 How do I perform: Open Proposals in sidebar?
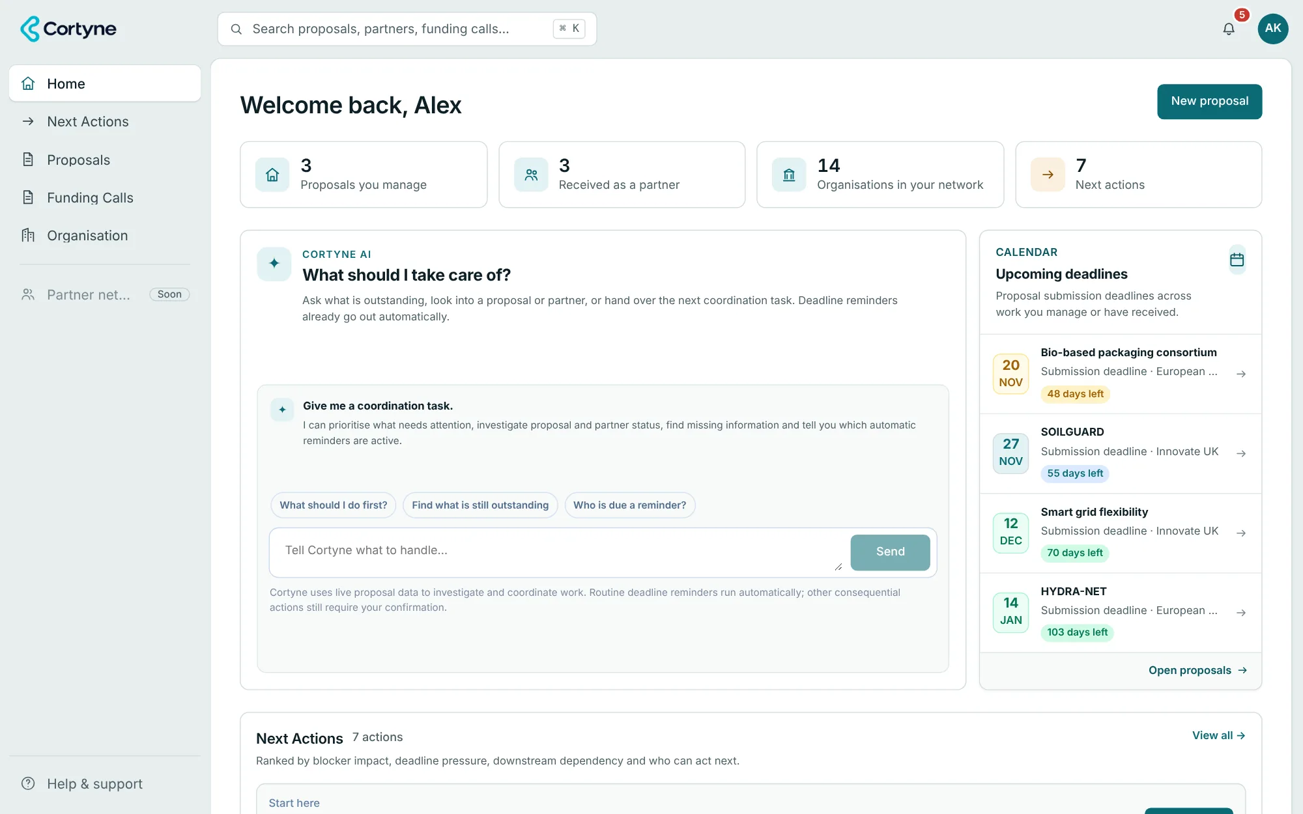tap(105, 160)
